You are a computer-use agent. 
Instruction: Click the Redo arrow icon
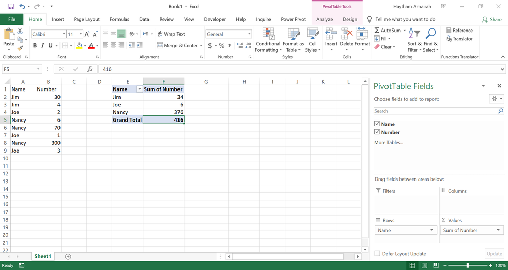click(37, 6)
